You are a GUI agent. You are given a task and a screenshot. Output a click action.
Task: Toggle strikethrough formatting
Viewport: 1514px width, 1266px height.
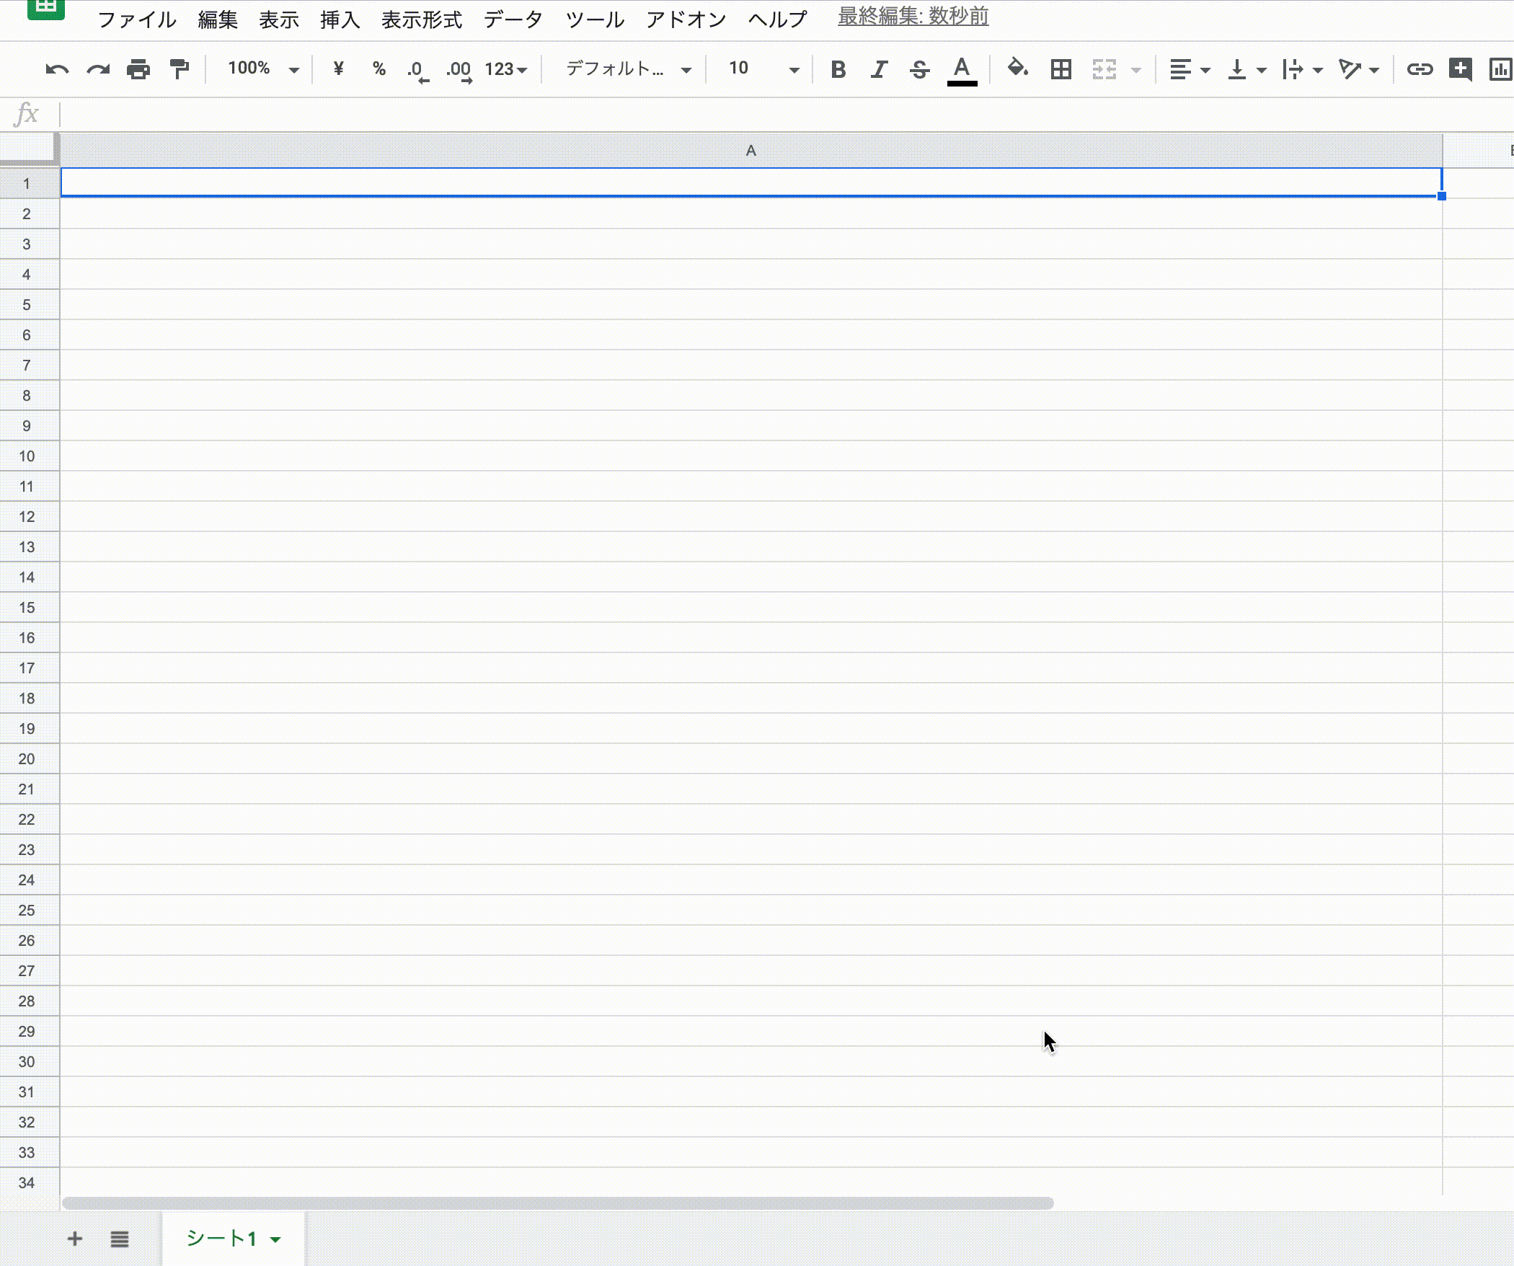pyautogui.click(x=920, y=69)
